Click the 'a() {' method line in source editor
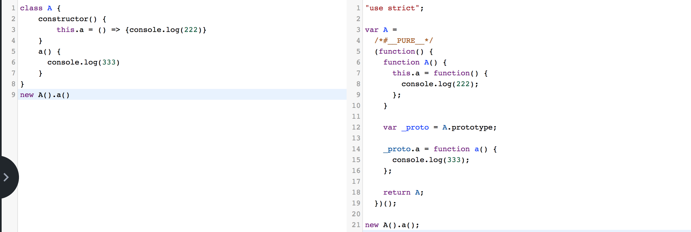 coord(49,51)
